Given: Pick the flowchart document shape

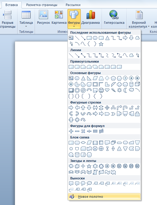Looking at the screenshot, I should pos(107,143).
